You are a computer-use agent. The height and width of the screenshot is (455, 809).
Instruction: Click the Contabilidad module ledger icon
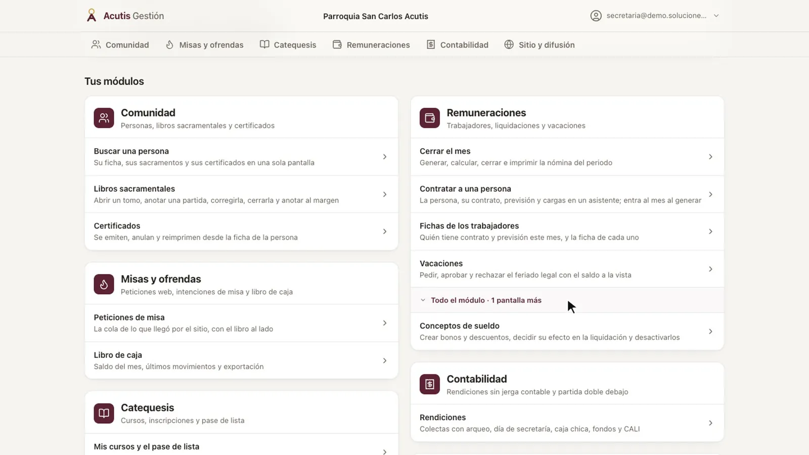pos(429,384)
